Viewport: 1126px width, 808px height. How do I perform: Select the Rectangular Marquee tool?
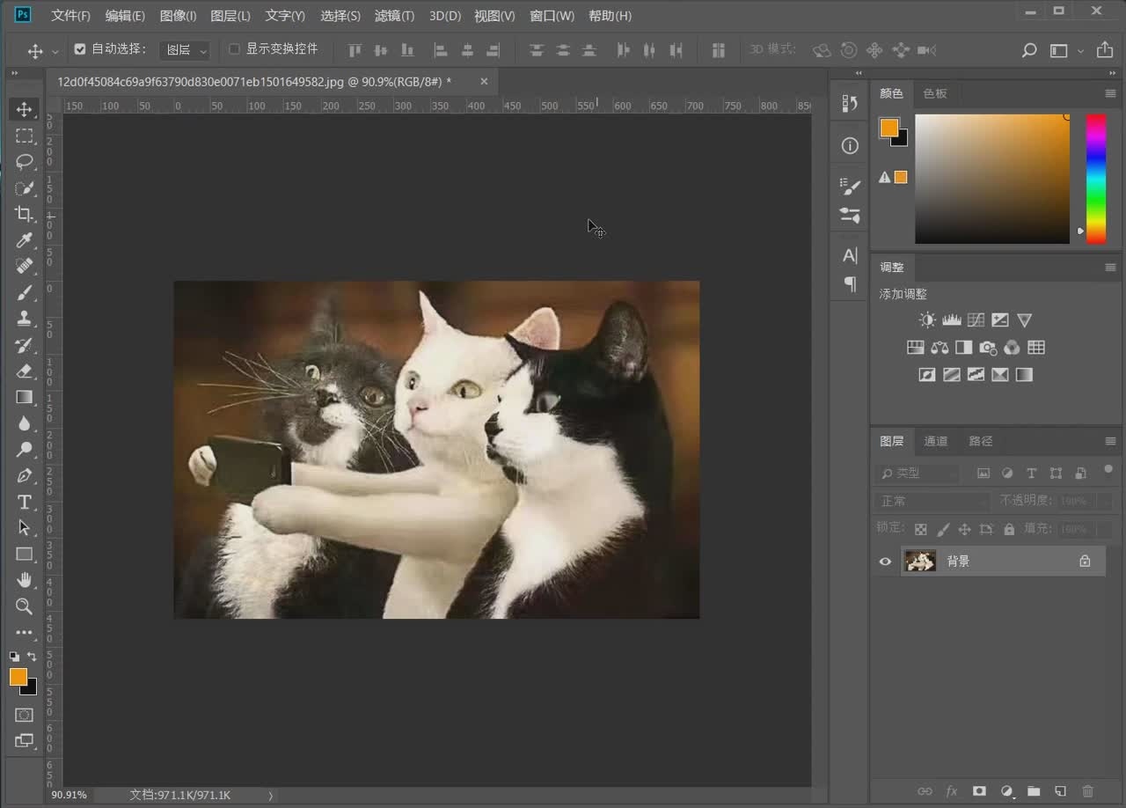pos(25,136)
